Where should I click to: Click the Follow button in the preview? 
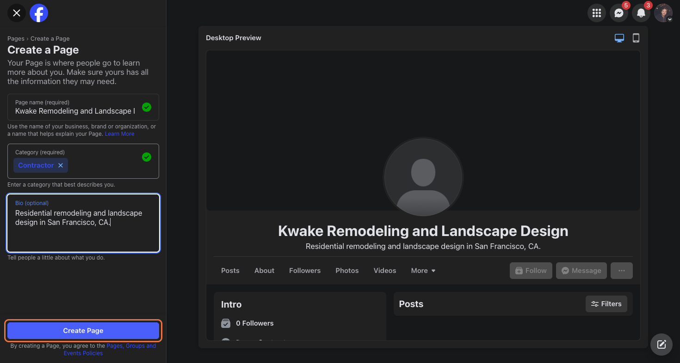[531, 271]
